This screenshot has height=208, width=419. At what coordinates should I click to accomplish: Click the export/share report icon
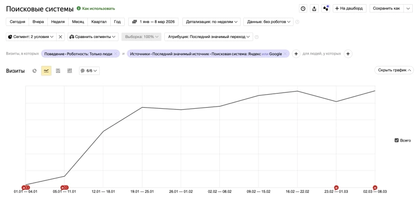tap(314, 8)
